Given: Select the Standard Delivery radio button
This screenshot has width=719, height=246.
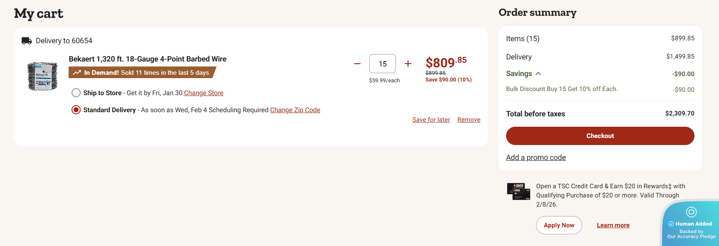Looking at the screenshot, I should point(76,110).
